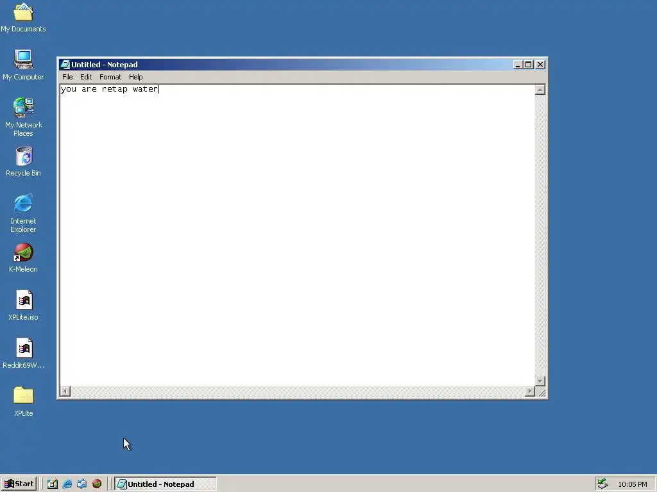Select the Recycle Bin icon
The width and height of the screenshot is (657, 492).
click(24, 161)
